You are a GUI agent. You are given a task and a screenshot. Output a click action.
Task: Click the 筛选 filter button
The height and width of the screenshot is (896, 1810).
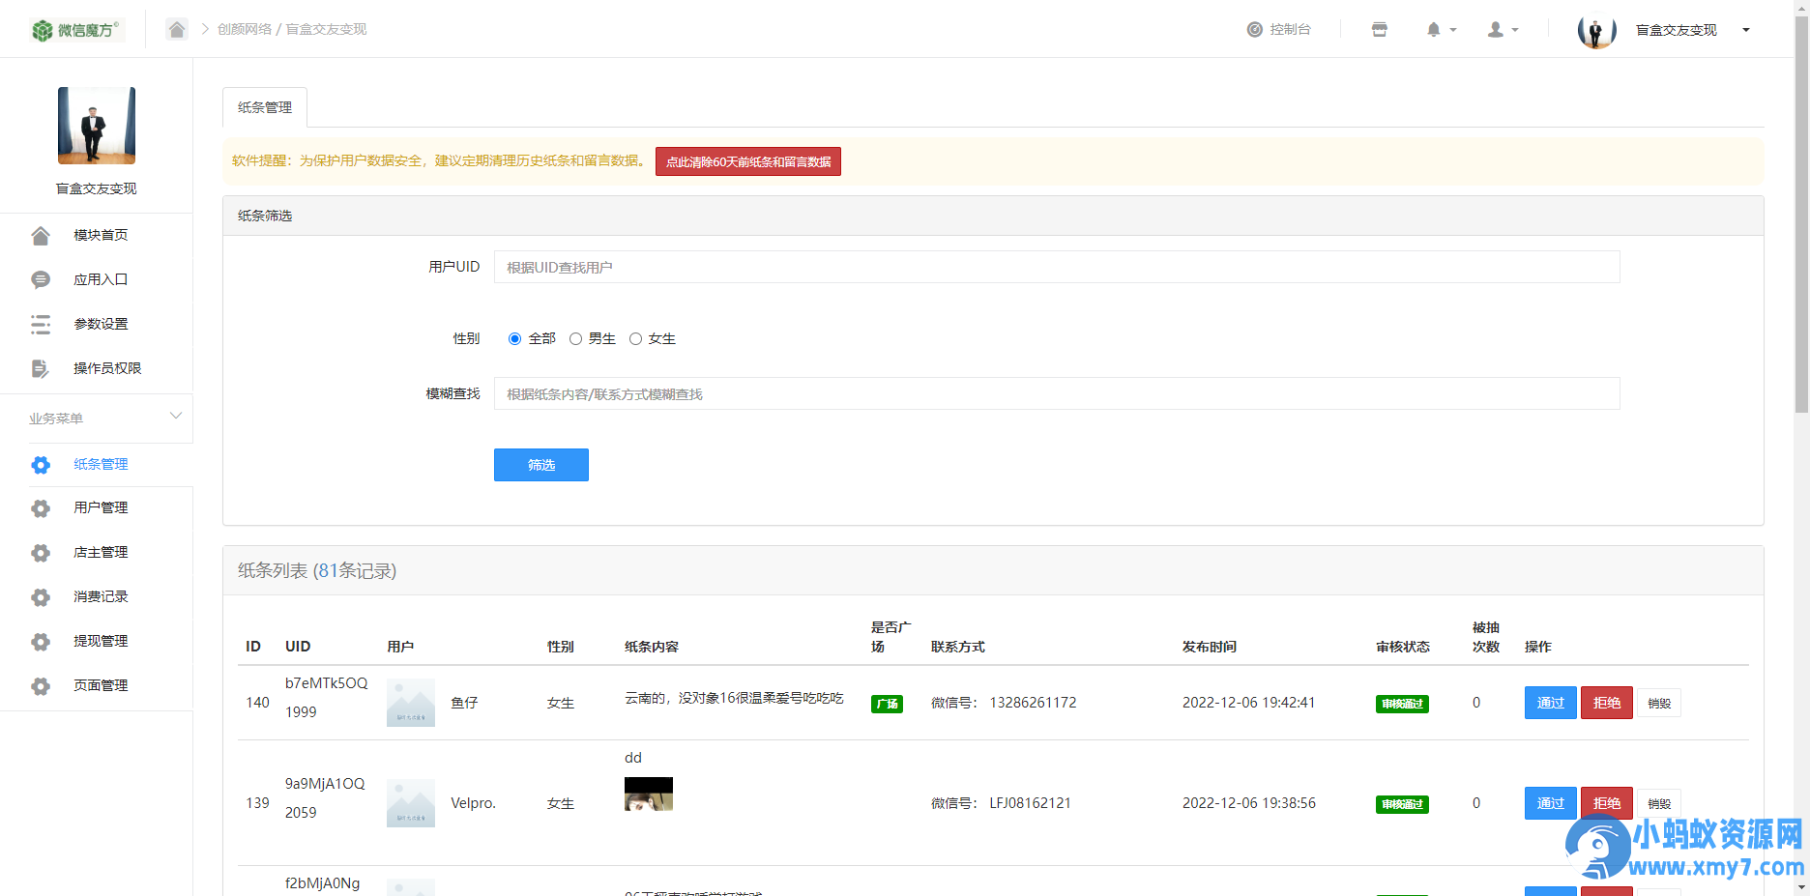tap(541, 465)
